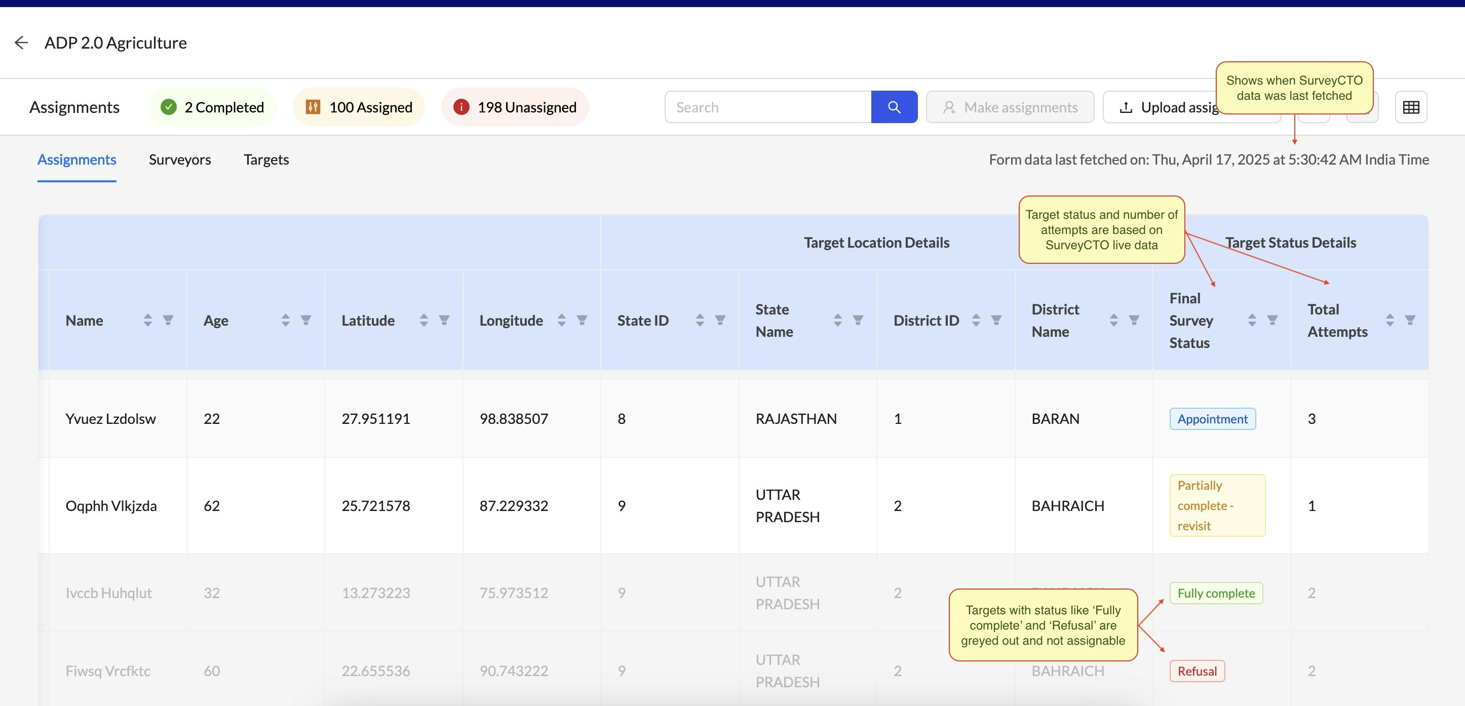The height and width of the screenshot is (706, 1465).
Task: Sort by Age using its sort arrows
Action: tap(286, 320)
